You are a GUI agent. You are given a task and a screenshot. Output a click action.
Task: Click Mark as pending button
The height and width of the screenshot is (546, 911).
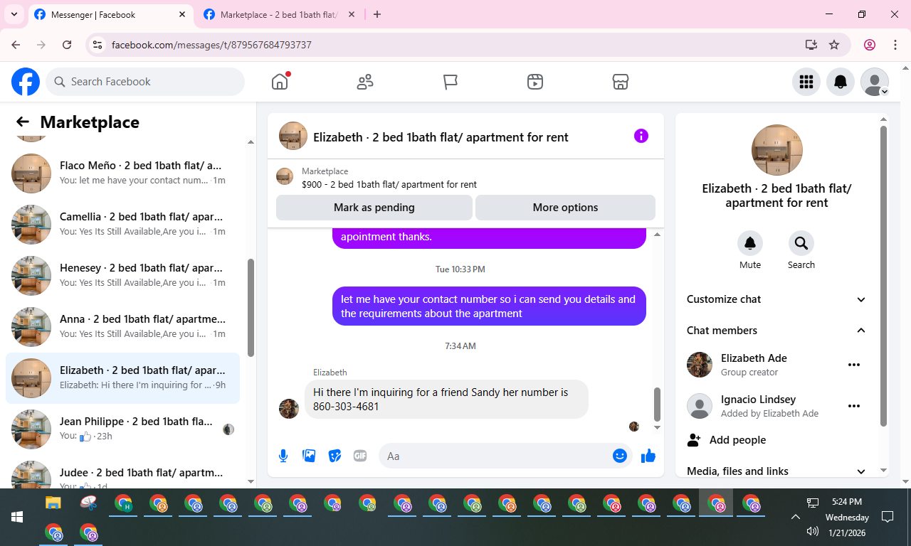pos(374,208)
